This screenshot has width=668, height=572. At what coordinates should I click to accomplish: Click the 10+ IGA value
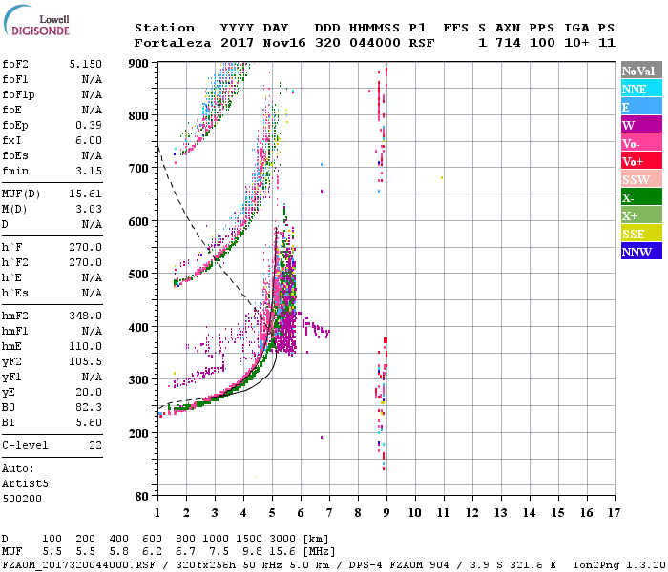(x=576, y=43)
